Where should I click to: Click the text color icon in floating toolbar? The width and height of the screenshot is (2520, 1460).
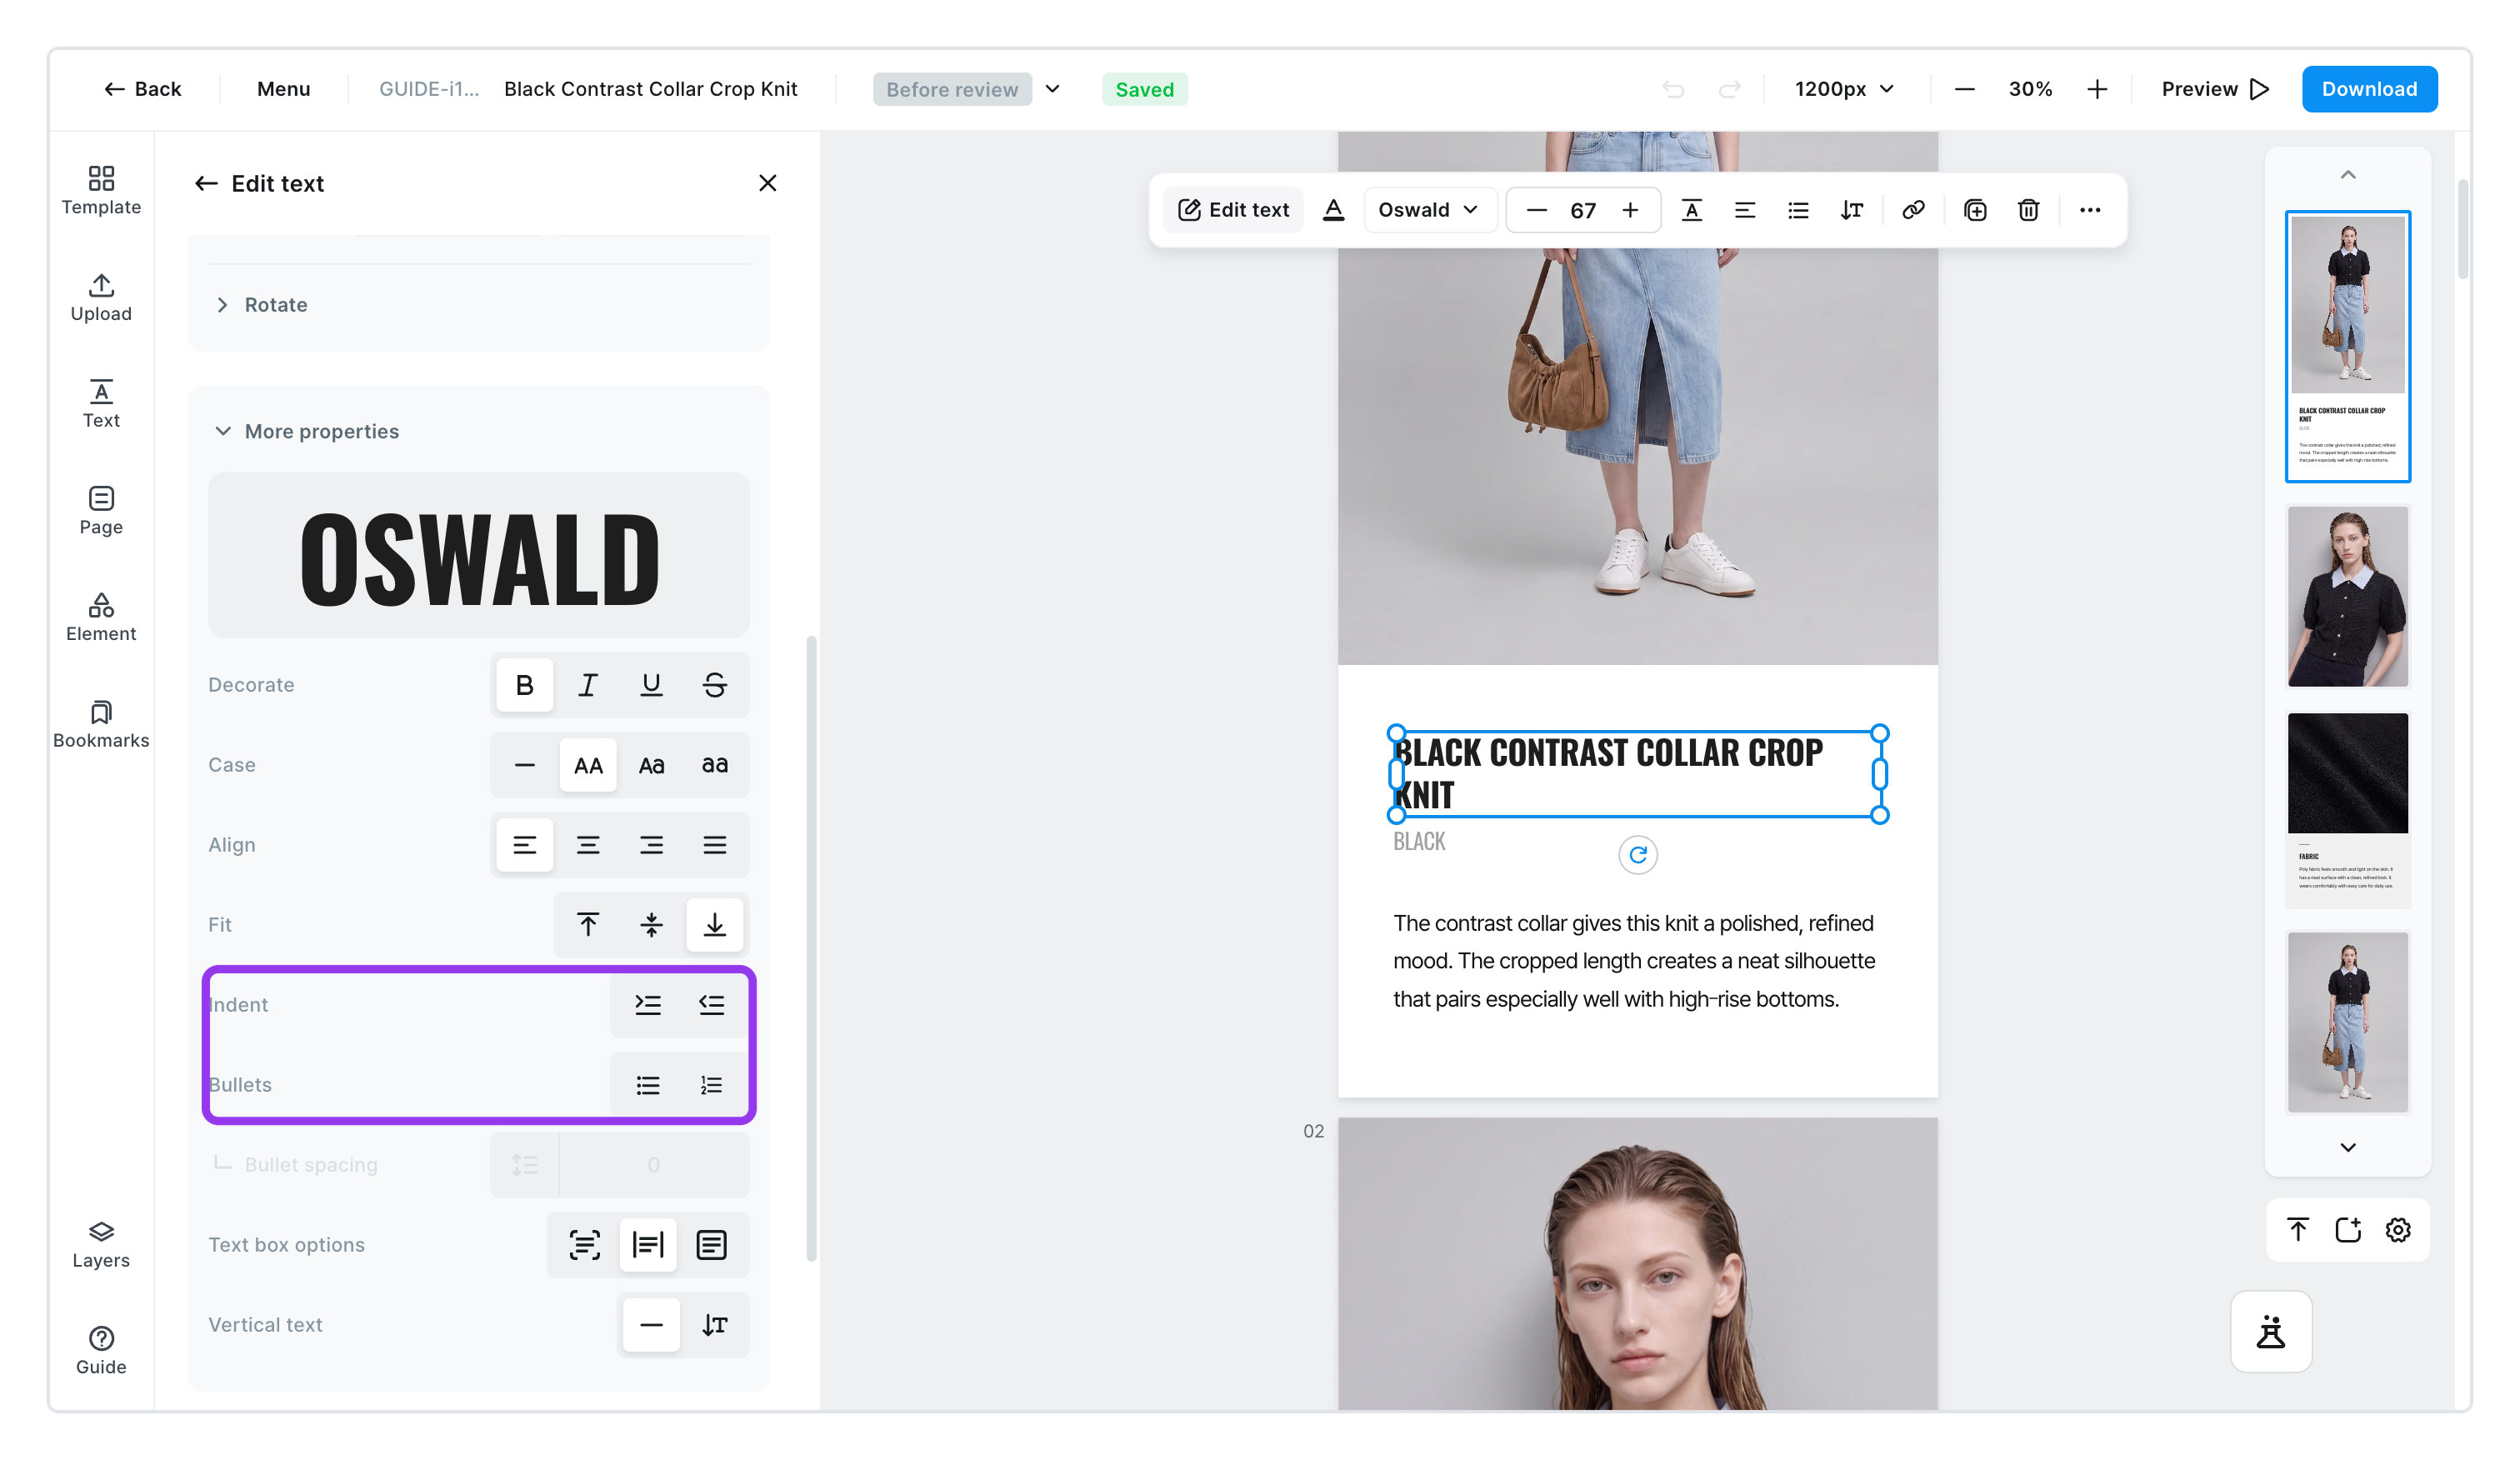coord(1333,210)
